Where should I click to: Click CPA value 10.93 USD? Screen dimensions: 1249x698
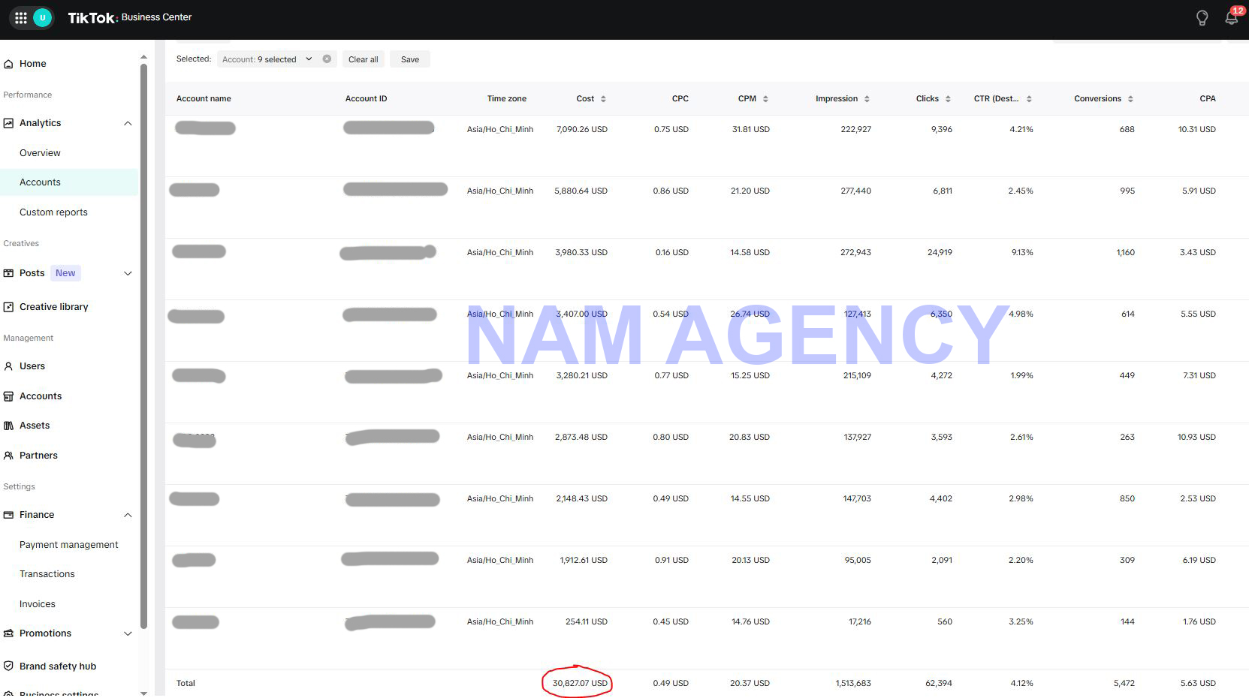[x=1196, y=438]
